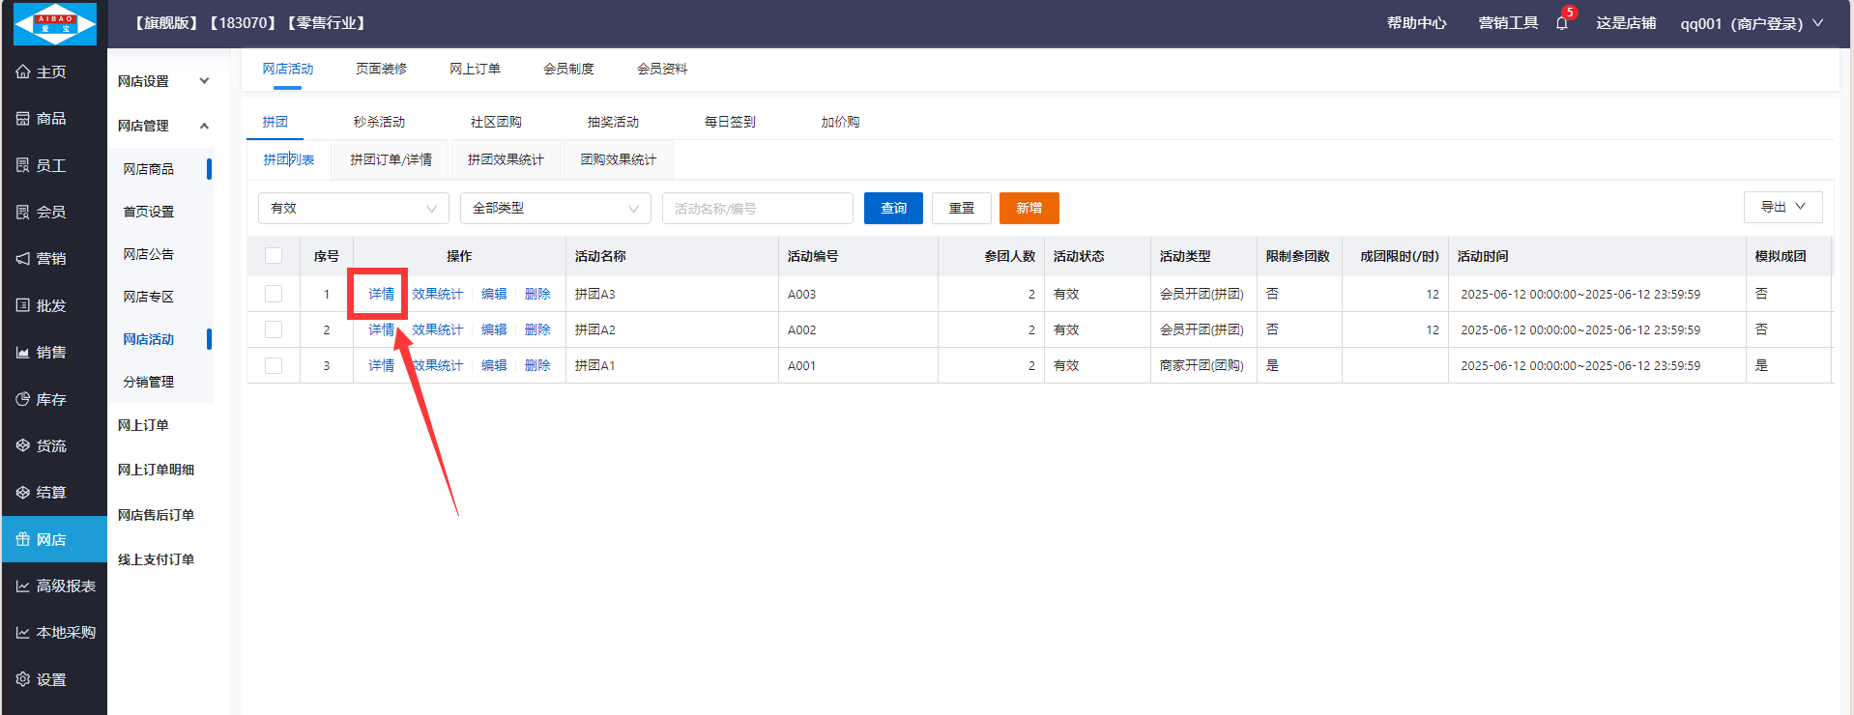Expand the 导出 export dropdown

[x=1782, y=207]
